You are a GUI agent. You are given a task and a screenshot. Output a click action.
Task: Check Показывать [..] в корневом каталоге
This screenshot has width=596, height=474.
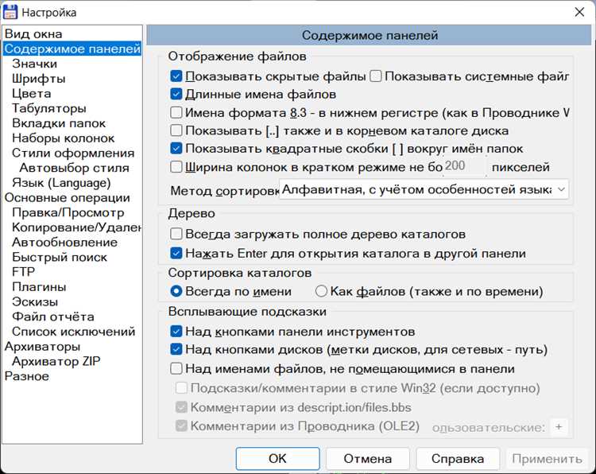tap(176, 130)
